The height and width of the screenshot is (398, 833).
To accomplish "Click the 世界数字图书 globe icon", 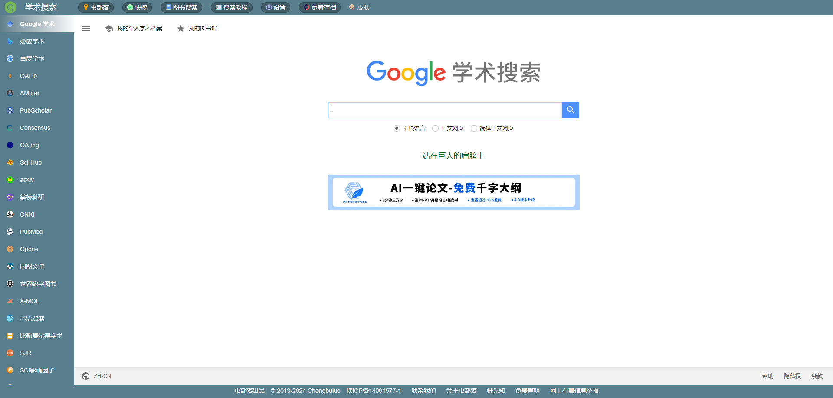I will point(10,284).
